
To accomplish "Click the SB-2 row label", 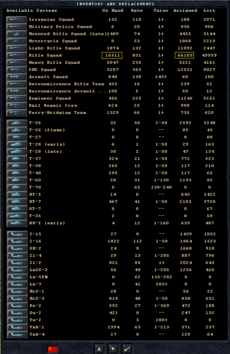I will pyautogui.click(x=35, y=248).
